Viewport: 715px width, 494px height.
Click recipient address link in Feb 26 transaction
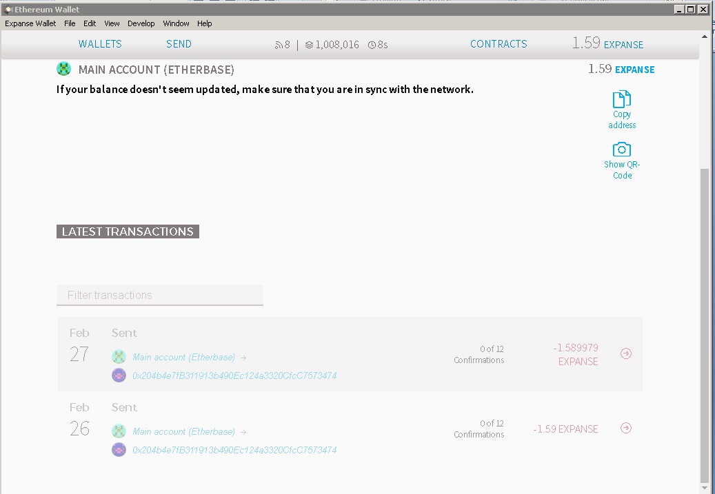click(234, 450)
